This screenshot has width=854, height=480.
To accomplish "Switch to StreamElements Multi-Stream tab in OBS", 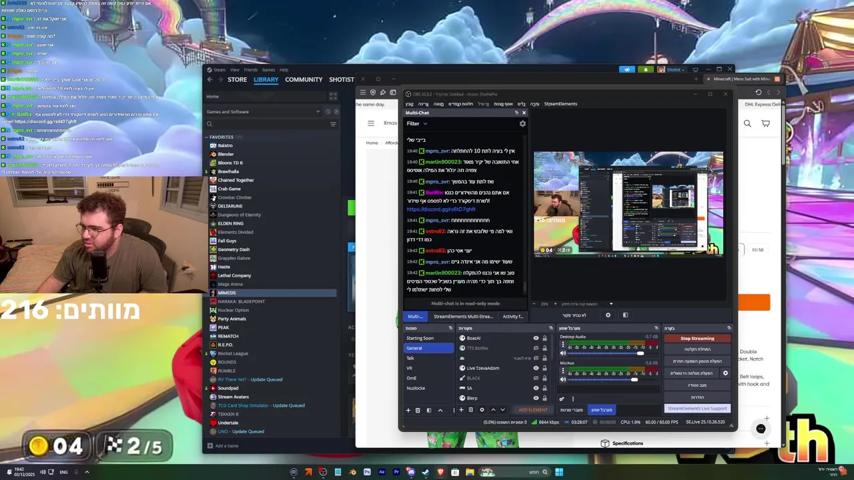I will (463, 317).
